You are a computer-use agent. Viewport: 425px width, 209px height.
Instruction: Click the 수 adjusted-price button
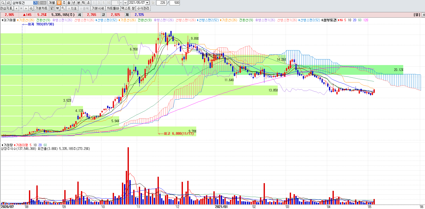(x=31, y=8)
